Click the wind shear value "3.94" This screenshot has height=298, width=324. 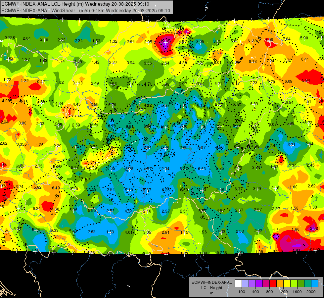click(131, 63)
